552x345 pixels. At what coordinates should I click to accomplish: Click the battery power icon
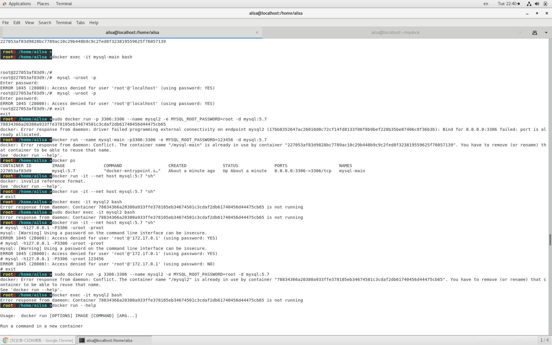tap(545, 4)
